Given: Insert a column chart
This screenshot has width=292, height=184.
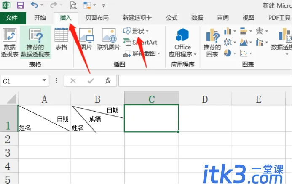Looking at the screenshot, I should click(230, 31).
